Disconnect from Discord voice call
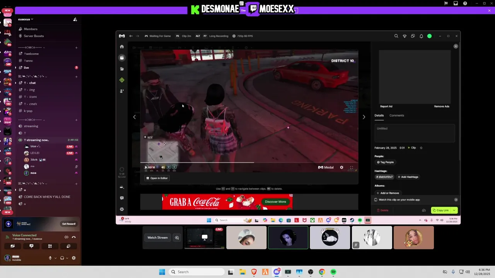495x278 pixels. [73, 237]
